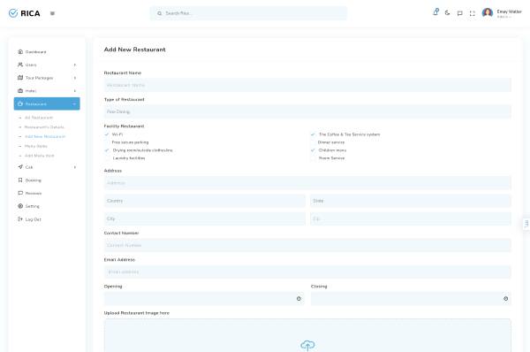Open the notifications bell icon
Screen dimensions: 530x352
(x=435, y=12)
